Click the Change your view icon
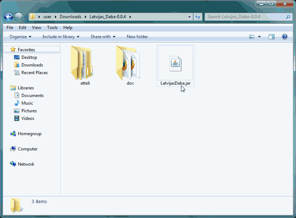296x218 pixels. 252,37
